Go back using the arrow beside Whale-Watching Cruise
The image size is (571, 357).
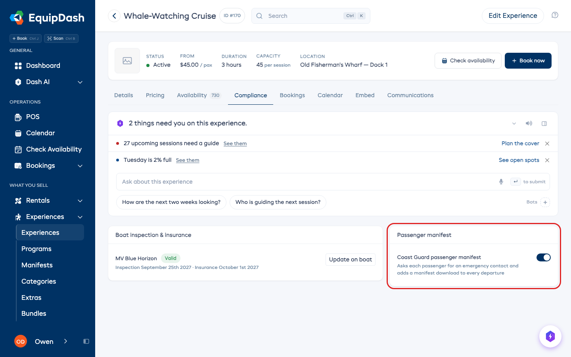coord(114,16)
